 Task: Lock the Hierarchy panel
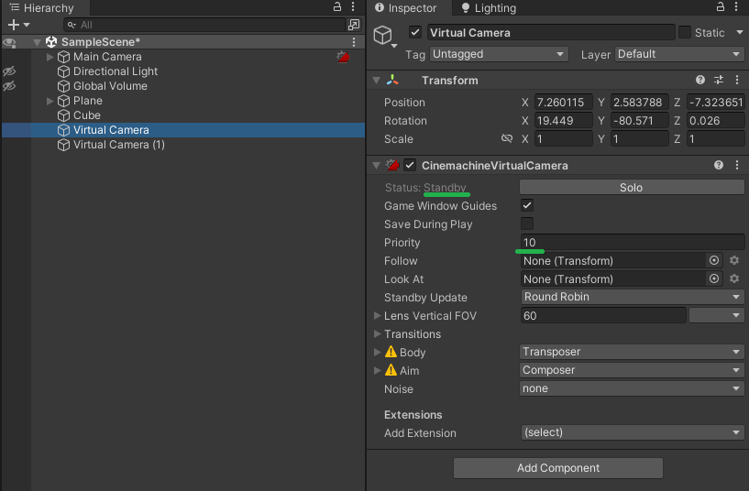[x=337, y=6]
